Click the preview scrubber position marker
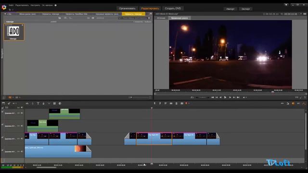The image size is (308, 173). click(273, 92)
